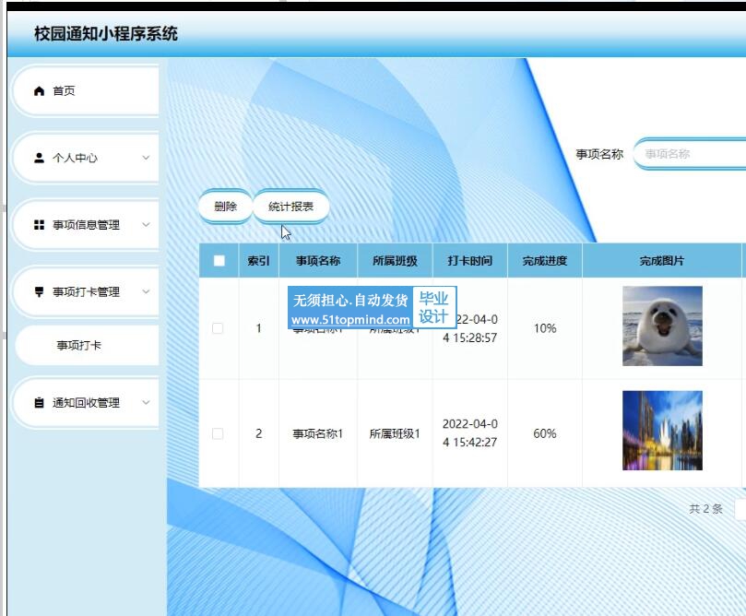This screenshot has height=616, width=746.
Task: Click the person icon beside 个人中心
Action: pyautogui.click(x=39, y=158)
